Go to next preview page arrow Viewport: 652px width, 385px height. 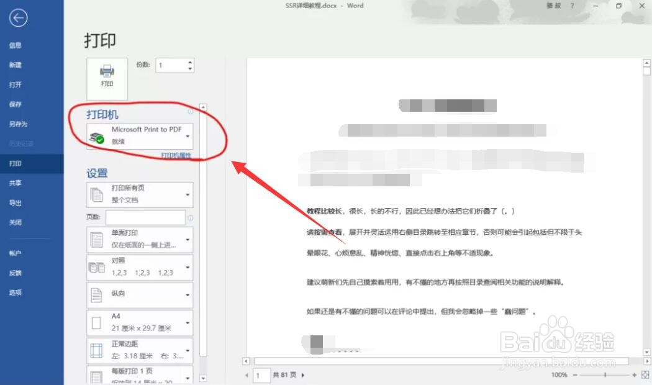tap(303, 375)
